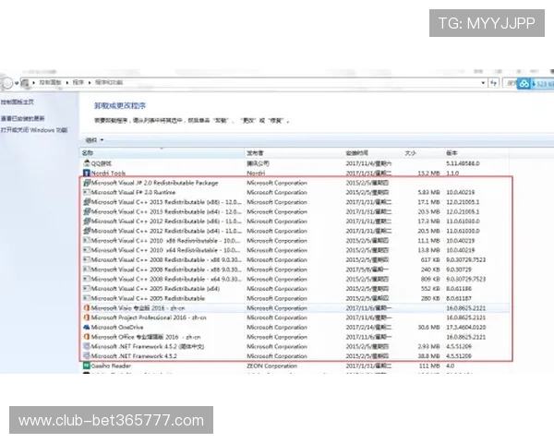
Task: Click the Gaaiho Reader program icon
Action: 87,365
